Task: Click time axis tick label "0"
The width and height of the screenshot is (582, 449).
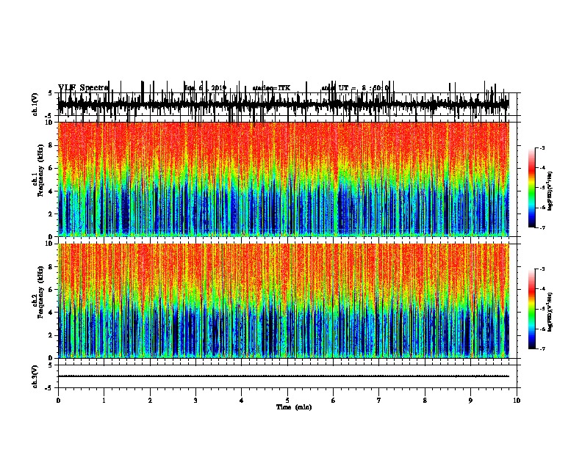Action: pyautogui.click(x=58, y=401)
